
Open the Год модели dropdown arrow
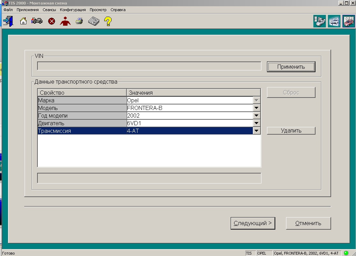(256, 116)
